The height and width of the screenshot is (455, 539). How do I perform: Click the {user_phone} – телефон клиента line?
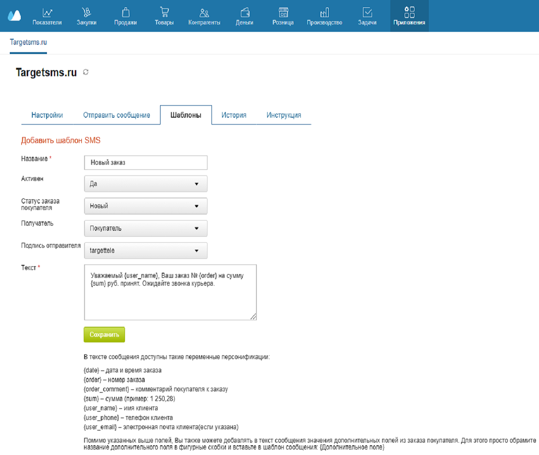coord(128,418)
